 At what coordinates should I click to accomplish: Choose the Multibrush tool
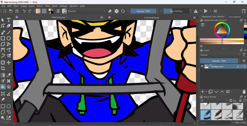[9, 56]
